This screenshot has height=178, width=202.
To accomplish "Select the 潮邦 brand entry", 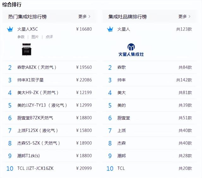I will coord(122,156).
